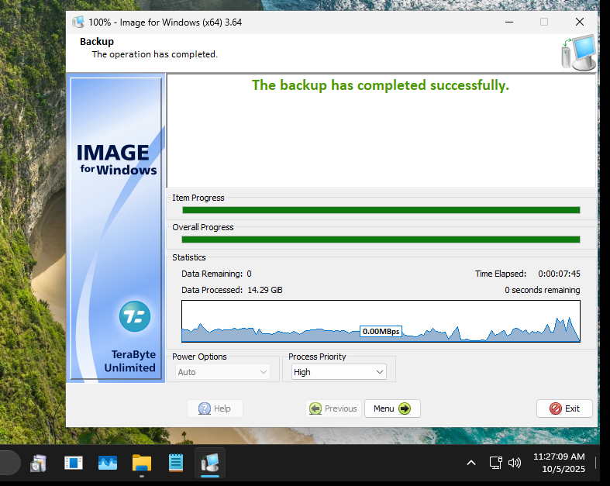Click the network tray icon
The height and width of the screenshot is (486, 610).
(x=495, y=463)
